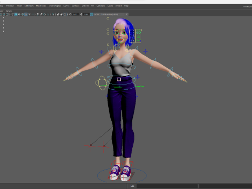The width and height of the screenshot is (252, 189).
Task: Open the Help menu
Action: pyautogui.click(x=127, y=6)
